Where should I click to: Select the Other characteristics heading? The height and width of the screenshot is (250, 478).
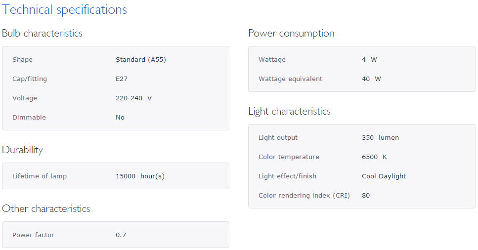click(46, 208)
